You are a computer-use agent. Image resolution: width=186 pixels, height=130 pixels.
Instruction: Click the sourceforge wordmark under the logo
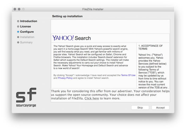click(x=26, y=105)
